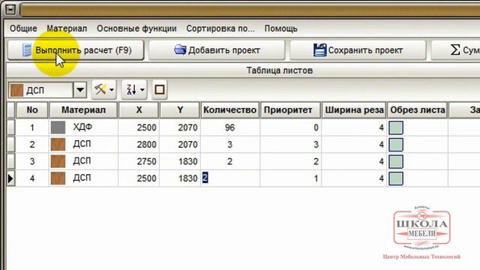Click the Z-A sort icon
This screenshot has width=480, height=270.
click(131, 90)
